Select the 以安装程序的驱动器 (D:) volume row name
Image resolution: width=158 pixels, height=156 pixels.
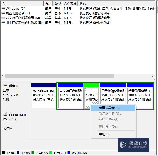[23, 18]
